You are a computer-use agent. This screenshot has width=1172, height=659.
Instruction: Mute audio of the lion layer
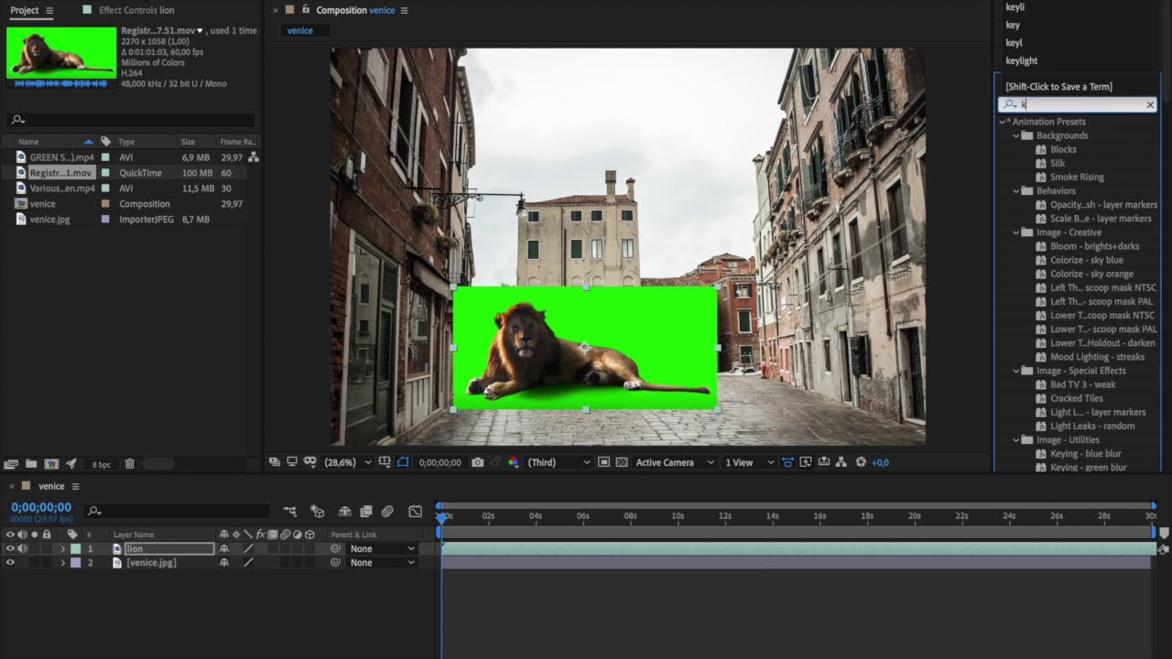point(22,549)
